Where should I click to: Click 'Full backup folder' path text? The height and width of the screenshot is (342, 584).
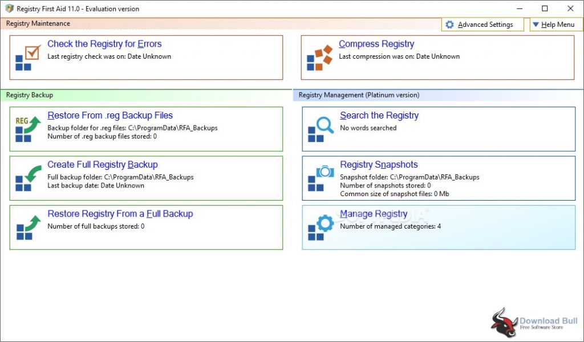pyautogui.click(x=120, y=177)
